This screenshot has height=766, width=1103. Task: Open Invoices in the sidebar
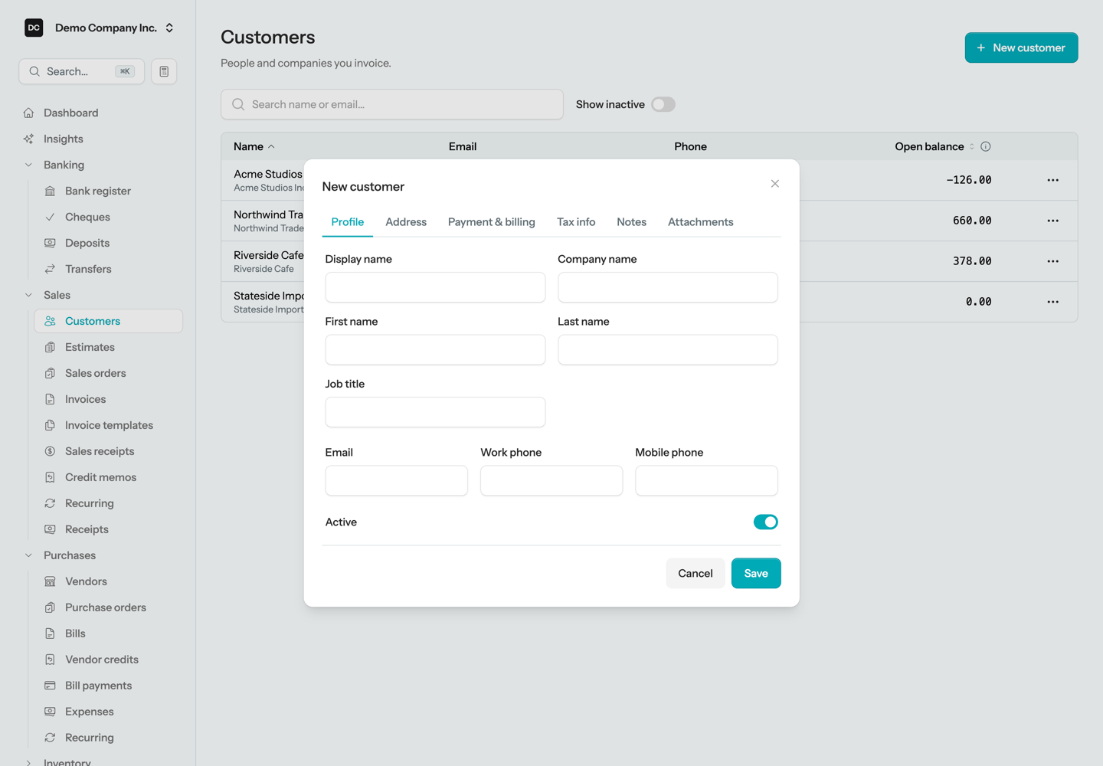[108, 399]
